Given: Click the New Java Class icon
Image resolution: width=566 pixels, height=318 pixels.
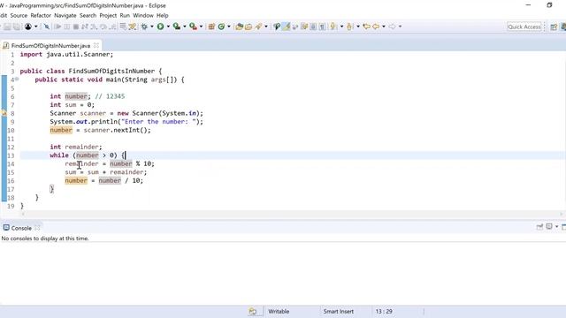Looking at the screenshot, I should [x=221, y=26].
